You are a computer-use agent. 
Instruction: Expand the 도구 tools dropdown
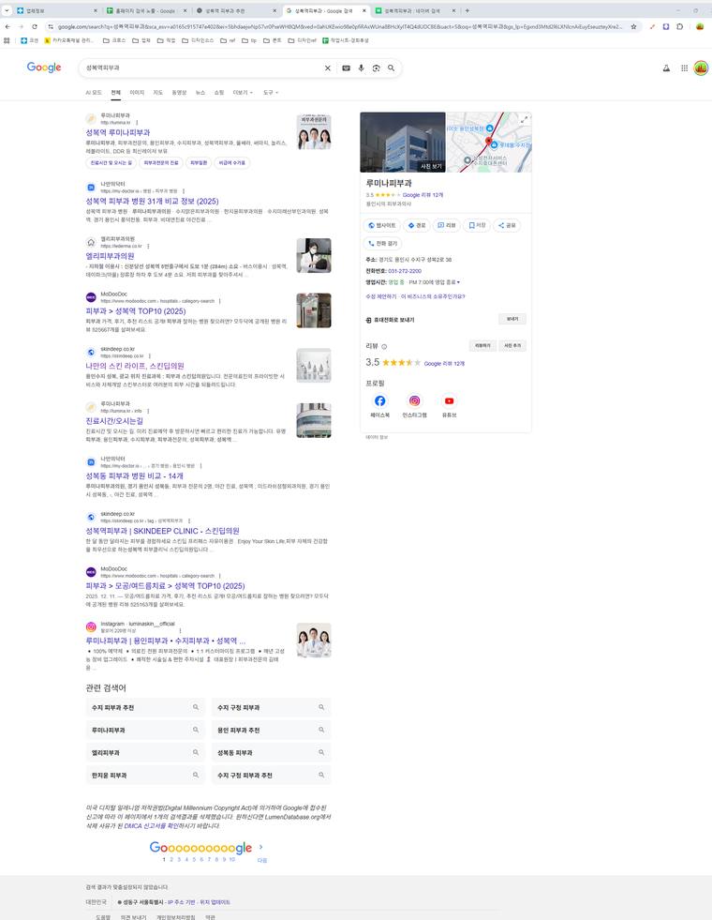(270, 93)
